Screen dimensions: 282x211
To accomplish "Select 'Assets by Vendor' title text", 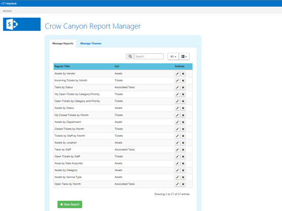I will (x=65, y=74).
